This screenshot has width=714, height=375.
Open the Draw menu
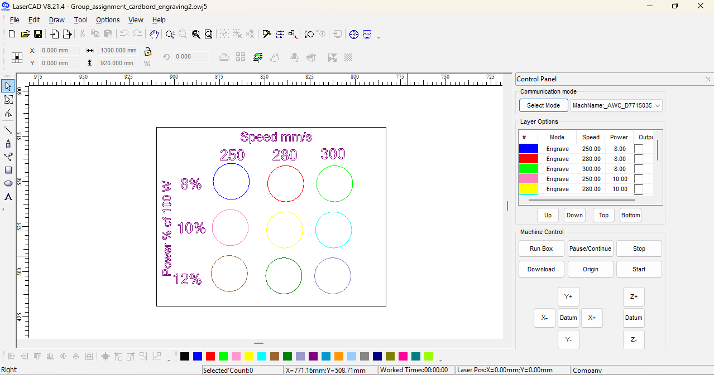(x=57, y=20)
